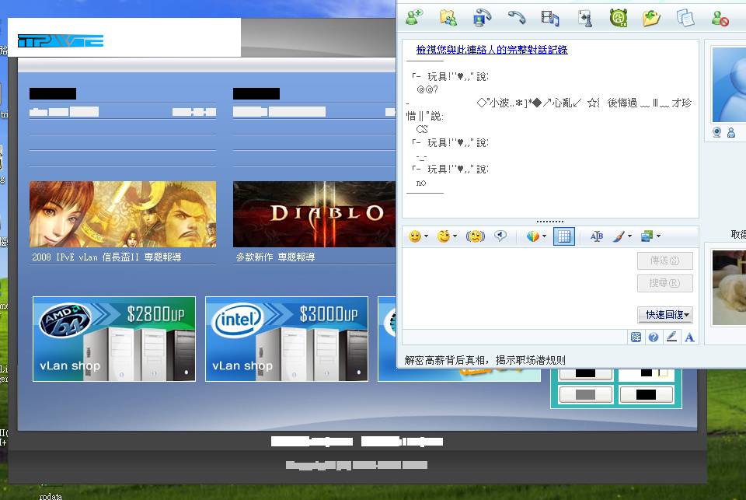Expand the dropdown arrow beside the colorful fan icon
The width and height of the screenshot is (746, 500).
coord(544,236)
